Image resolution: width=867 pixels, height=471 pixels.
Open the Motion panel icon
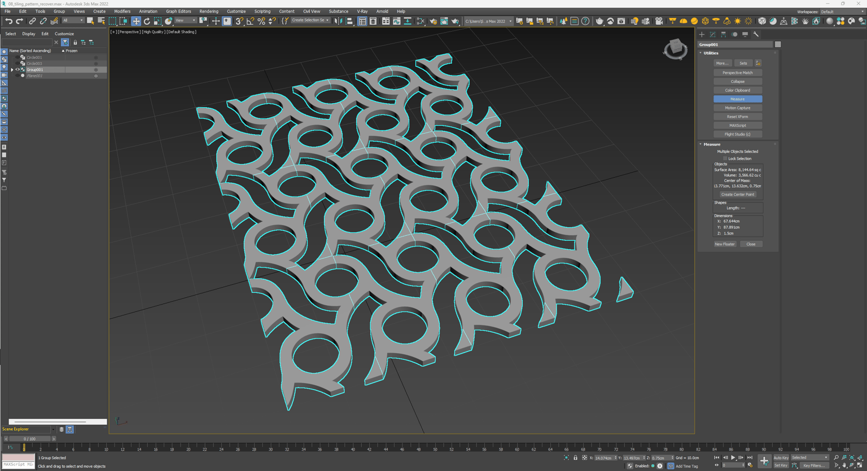coord(734,34)
